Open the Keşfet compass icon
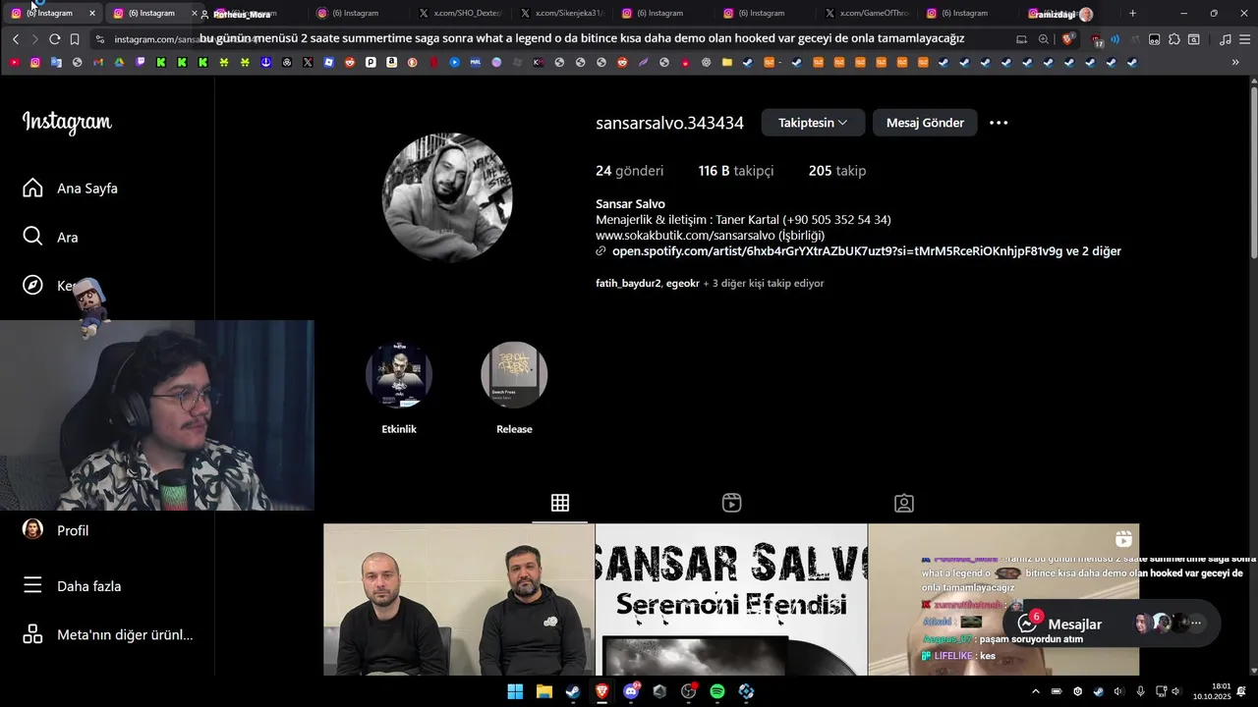The height and width of the screenshot is (707, 1258). pyautogui.click(x=32, y=285)
